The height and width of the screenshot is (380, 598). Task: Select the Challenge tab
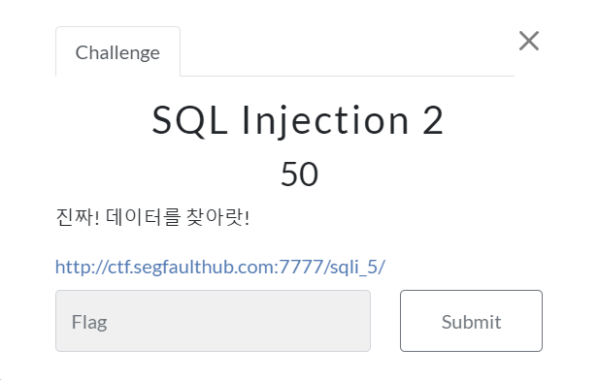coord(117,51)
